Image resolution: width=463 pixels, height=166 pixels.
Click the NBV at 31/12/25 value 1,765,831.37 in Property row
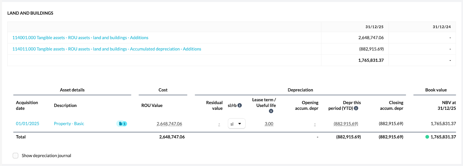pyautogui.click(x=443, y=124)
